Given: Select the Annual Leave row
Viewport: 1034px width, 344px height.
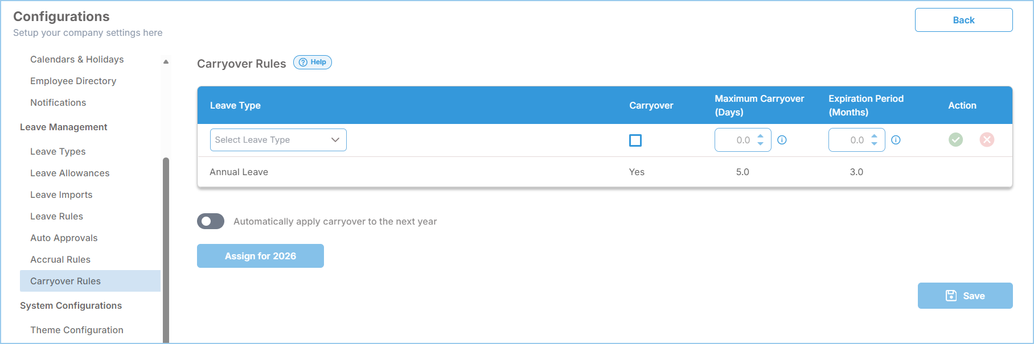Looking at the screenshot, I should pyautogui.click(x=605, y=172).
